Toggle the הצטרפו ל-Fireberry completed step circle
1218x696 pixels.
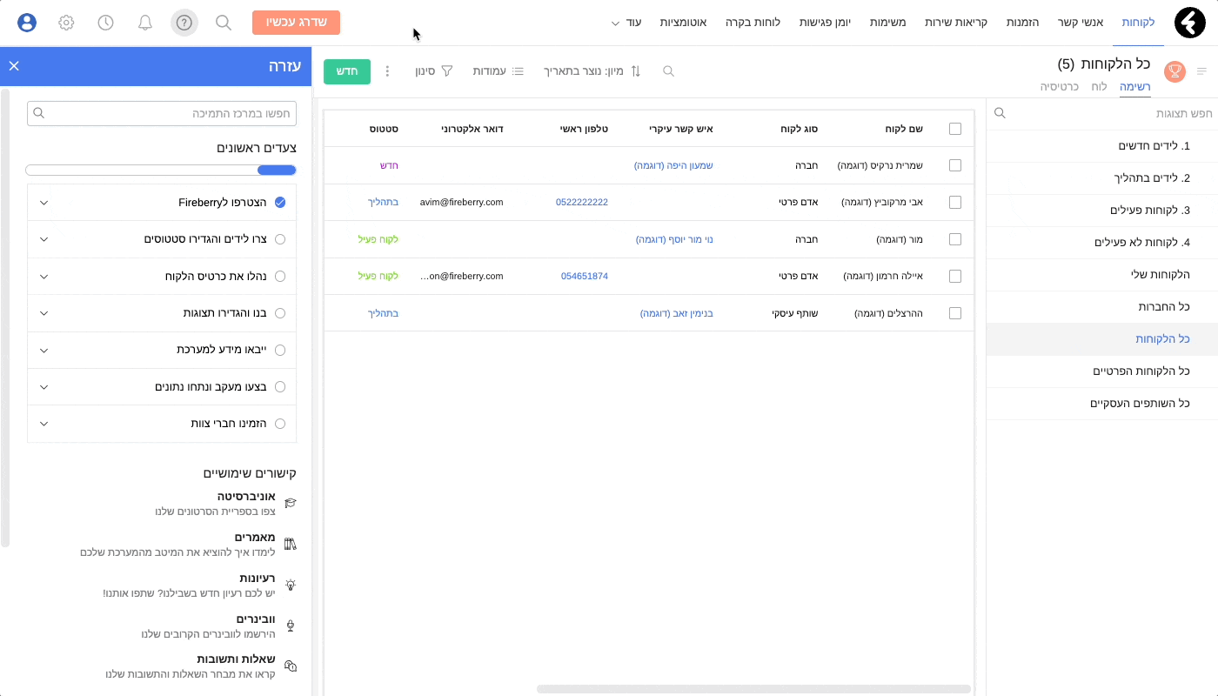tap(280, 203)
